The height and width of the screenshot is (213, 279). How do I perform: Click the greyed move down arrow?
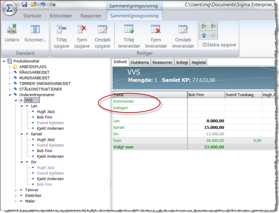[x=213, y=35]
